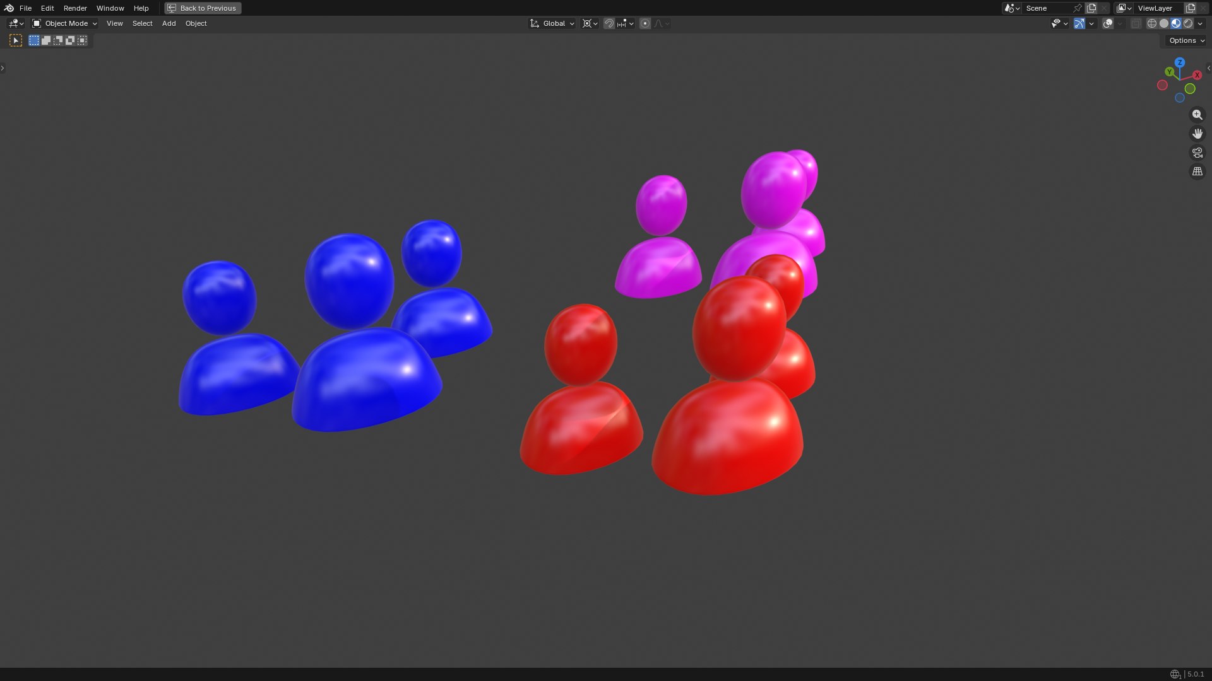Choose the Intersect Selection mode
This screenshot has height=681, width=1212.
tap(82, 40)
